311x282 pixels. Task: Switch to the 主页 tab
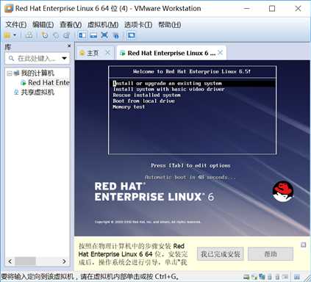(93, 53)
